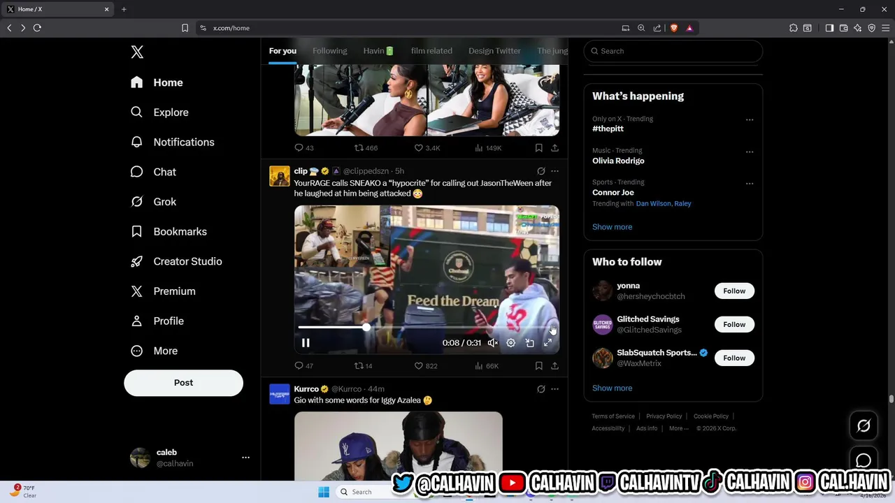Viewport: 895px width, 503px height.
Task: View analytics icon showing 149K
Action: [479, 148]
